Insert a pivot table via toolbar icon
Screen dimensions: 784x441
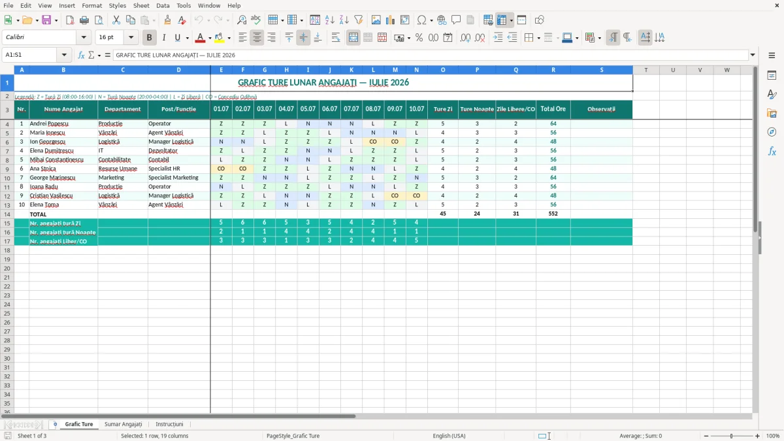click(x=404, y=20)
